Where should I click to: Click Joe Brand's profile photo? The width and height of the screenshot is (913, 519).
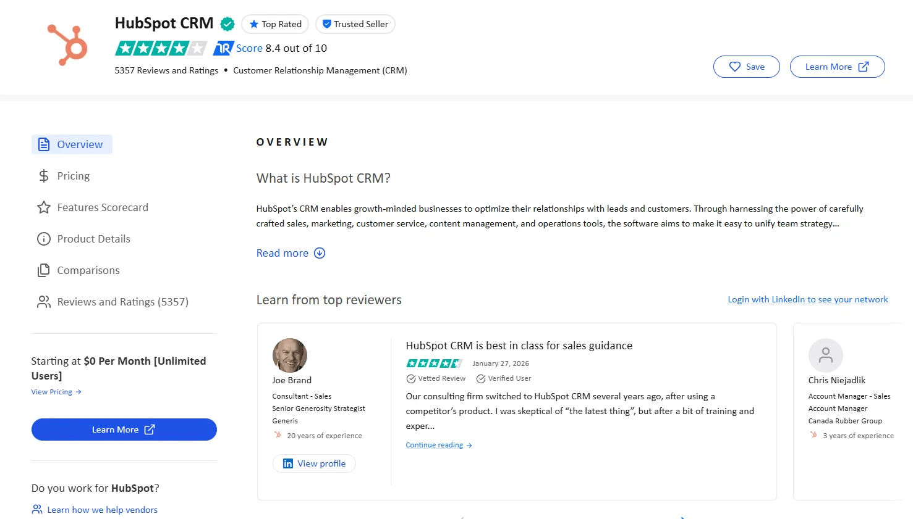pyautogui.click(x=289, y=355)
